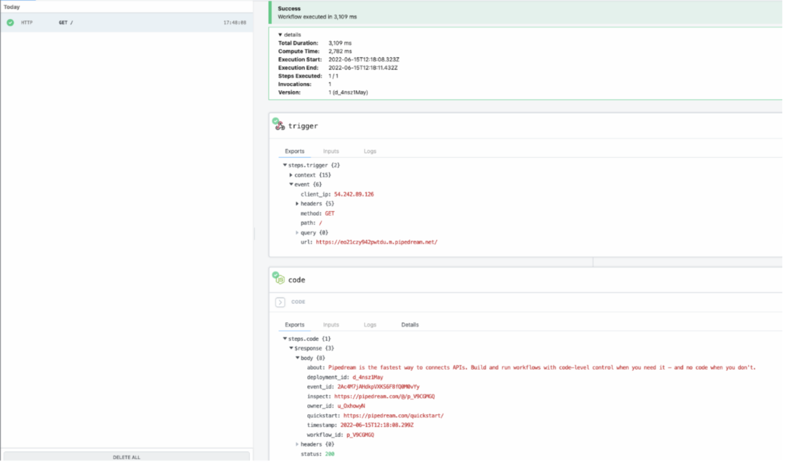Expand the trigger headers {5} node

click(x=297, y=204)
